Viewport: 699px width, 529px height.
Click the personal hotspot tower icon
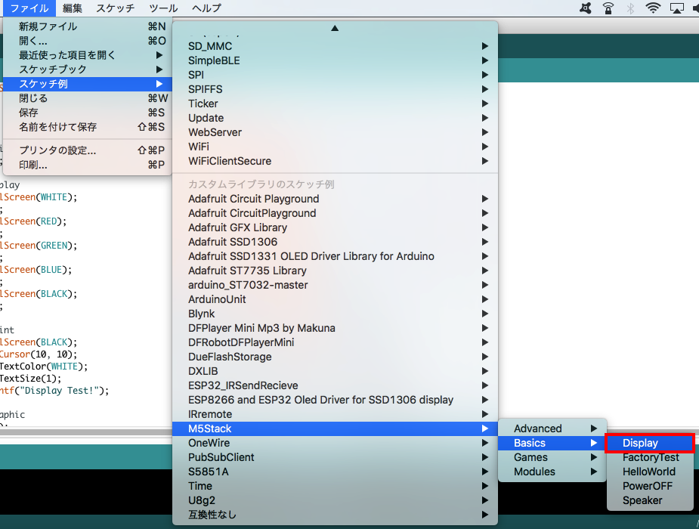[x=608, y=8]
